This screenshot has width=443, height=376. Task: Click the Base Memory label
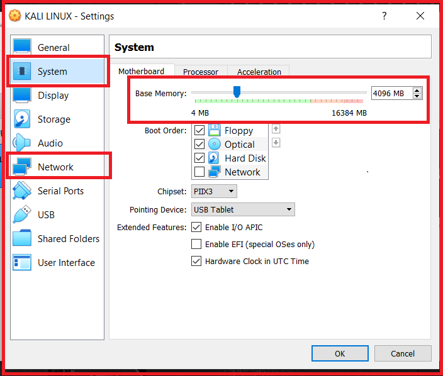[160, 93]
